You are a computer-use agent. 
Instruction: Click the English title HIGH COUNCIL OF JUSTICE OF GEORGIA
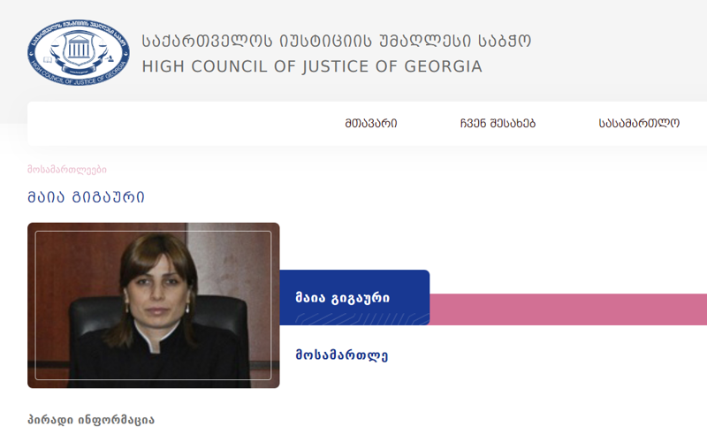312,66
